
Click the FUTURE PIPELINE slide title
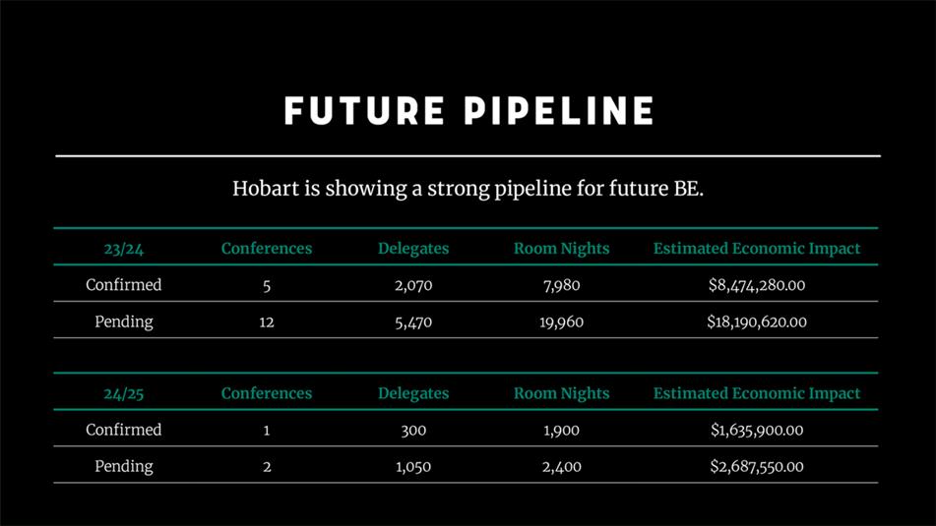coord(468,111)
